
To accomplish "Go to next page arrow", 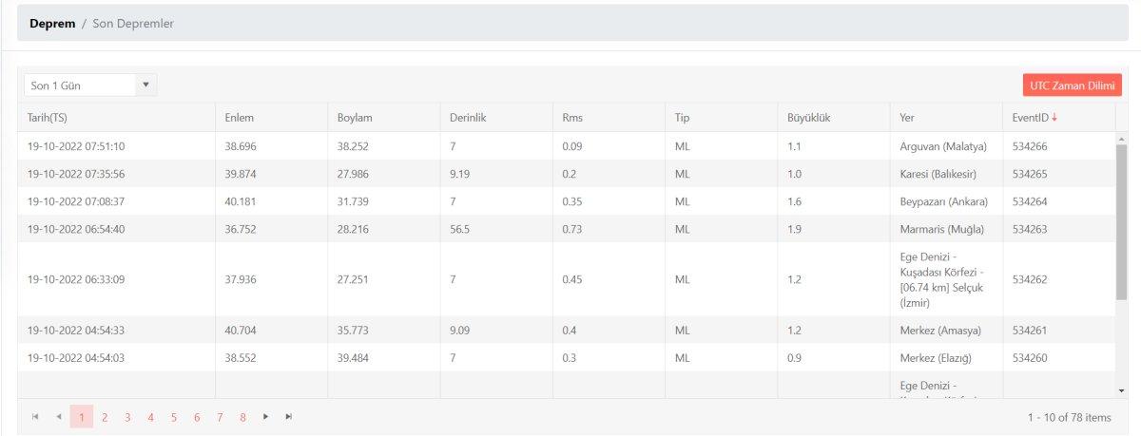I will [266, 417].
